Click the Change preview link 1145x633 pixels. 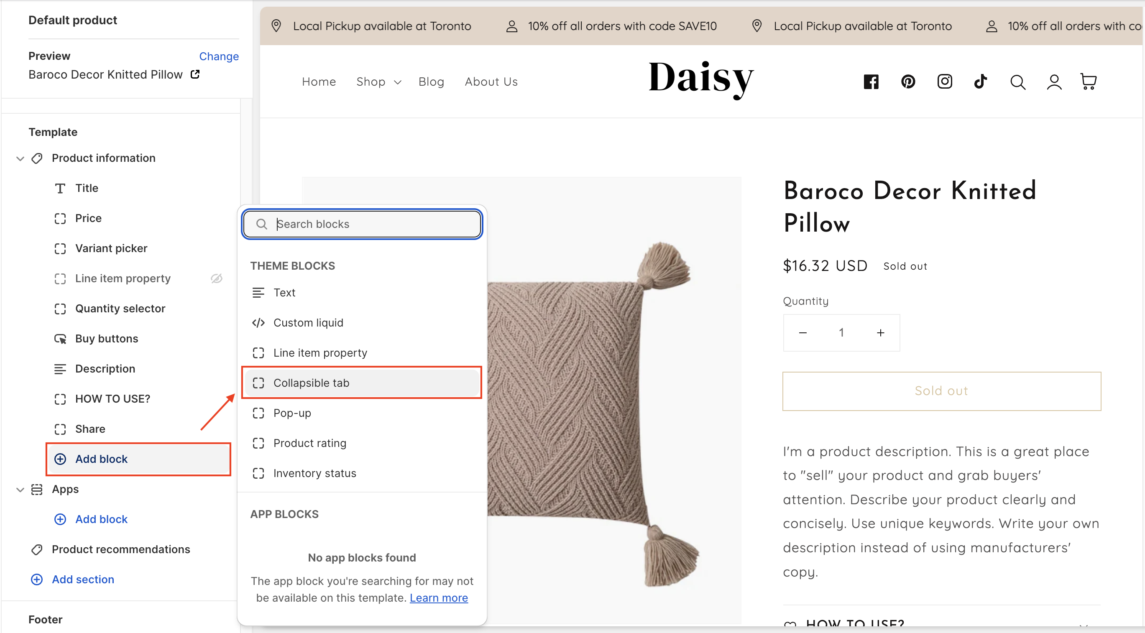click(x=219, y=56)
